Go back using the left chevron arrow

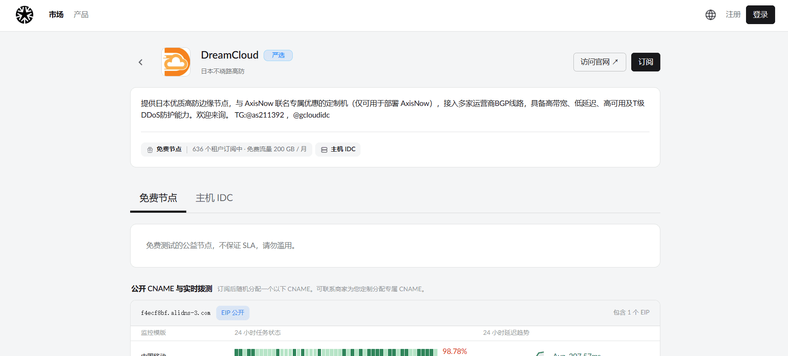pyautogui.click(x=141, y=62)
